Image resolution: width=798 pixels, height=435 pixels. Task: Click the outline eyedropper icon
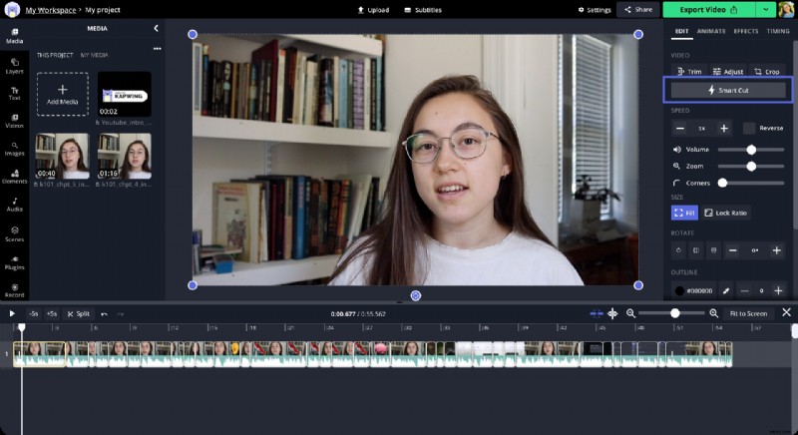click(726, 290)
